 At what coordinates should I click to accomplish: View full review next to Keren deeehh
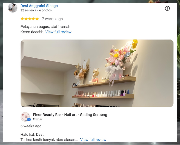point(58,32)
